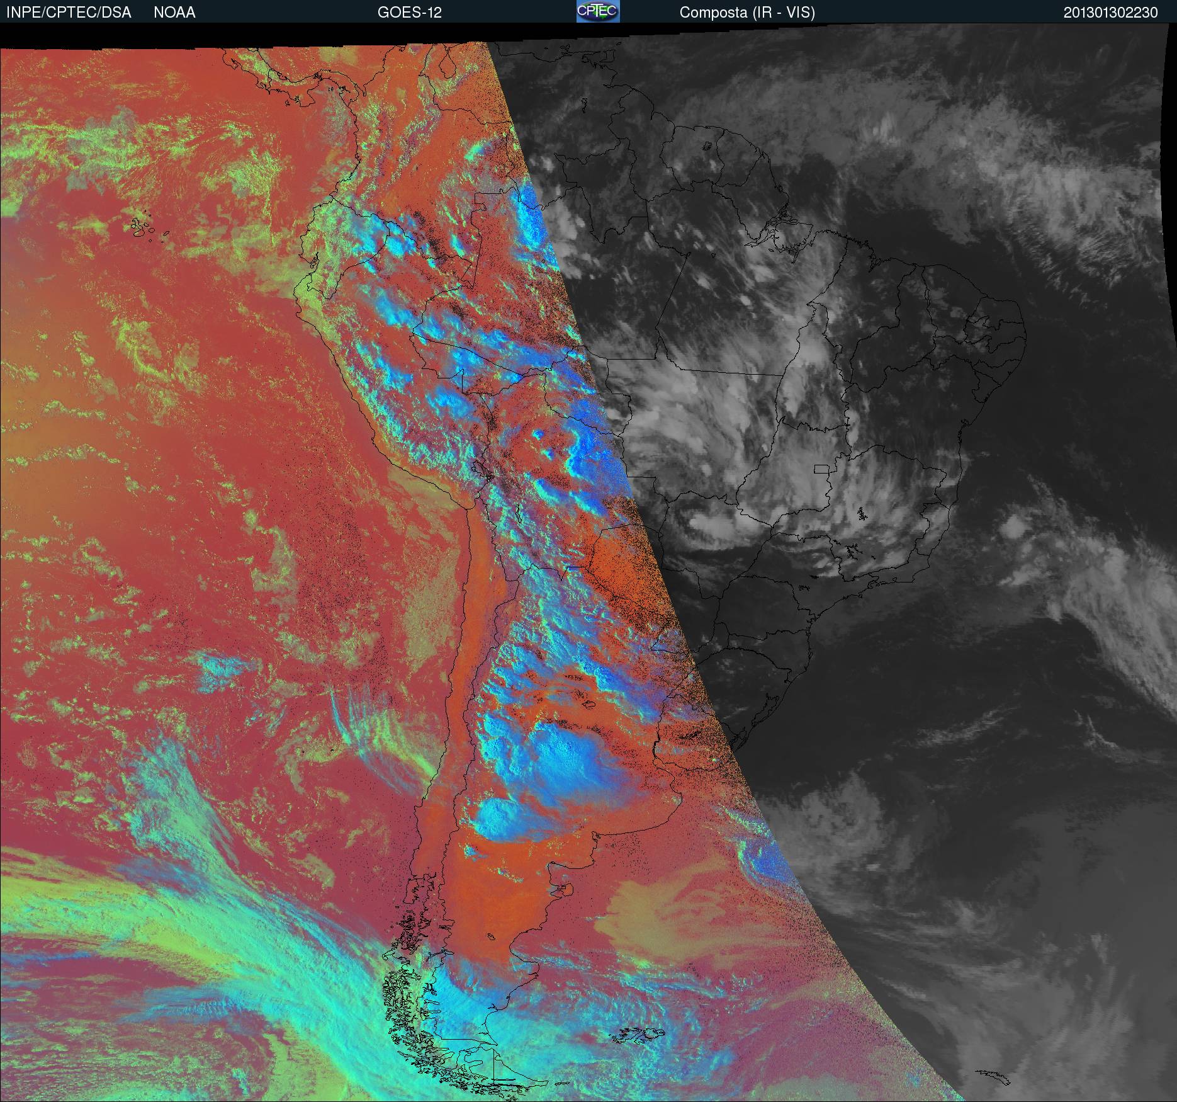Click the Composta (IR - VIS) label

[747, 13]
